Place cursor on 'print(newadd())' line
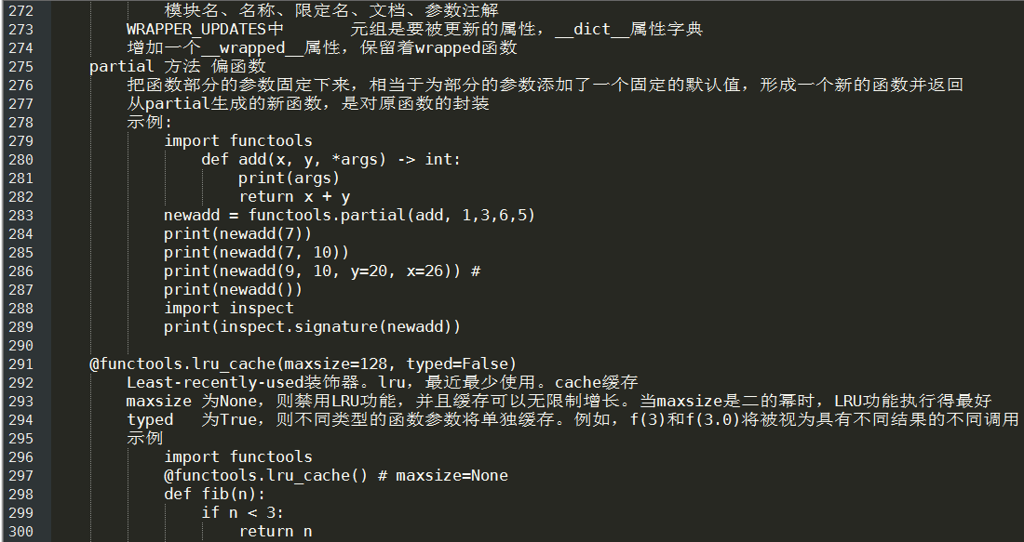1024x542 pixels. click(233, 289)
